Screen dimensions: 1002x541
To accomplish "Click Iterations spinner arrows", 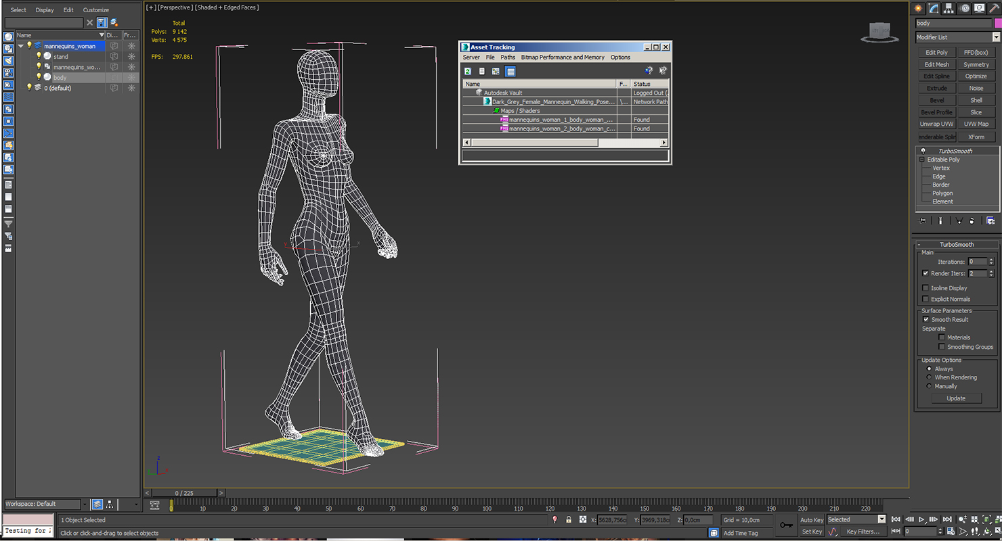I will click(x=991, y=262).
